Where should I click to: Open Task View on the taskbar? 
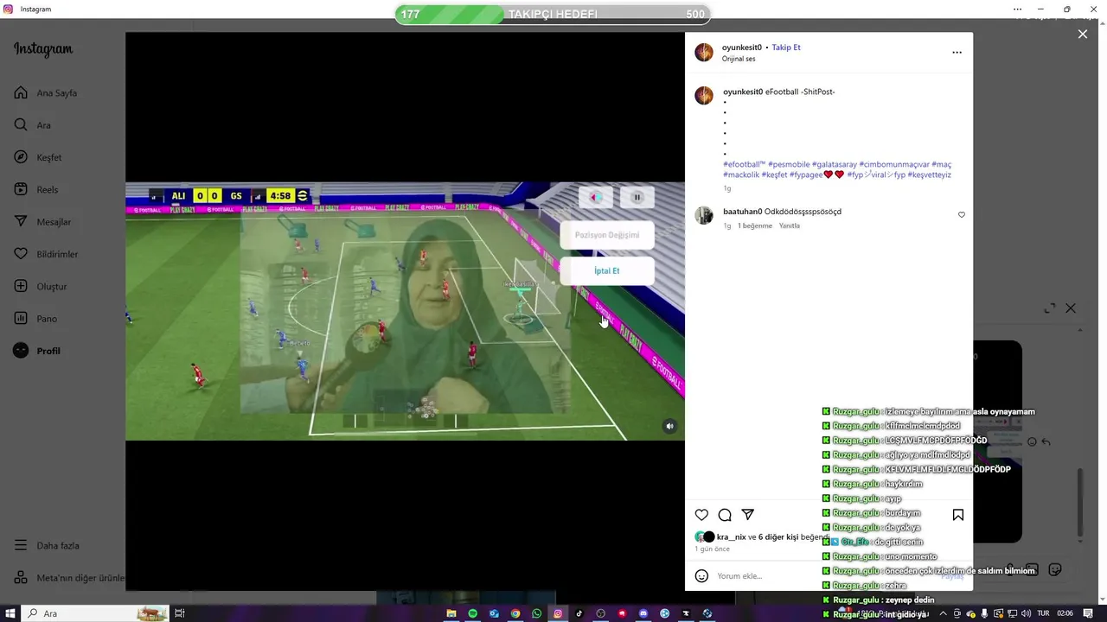click(180, 613)
